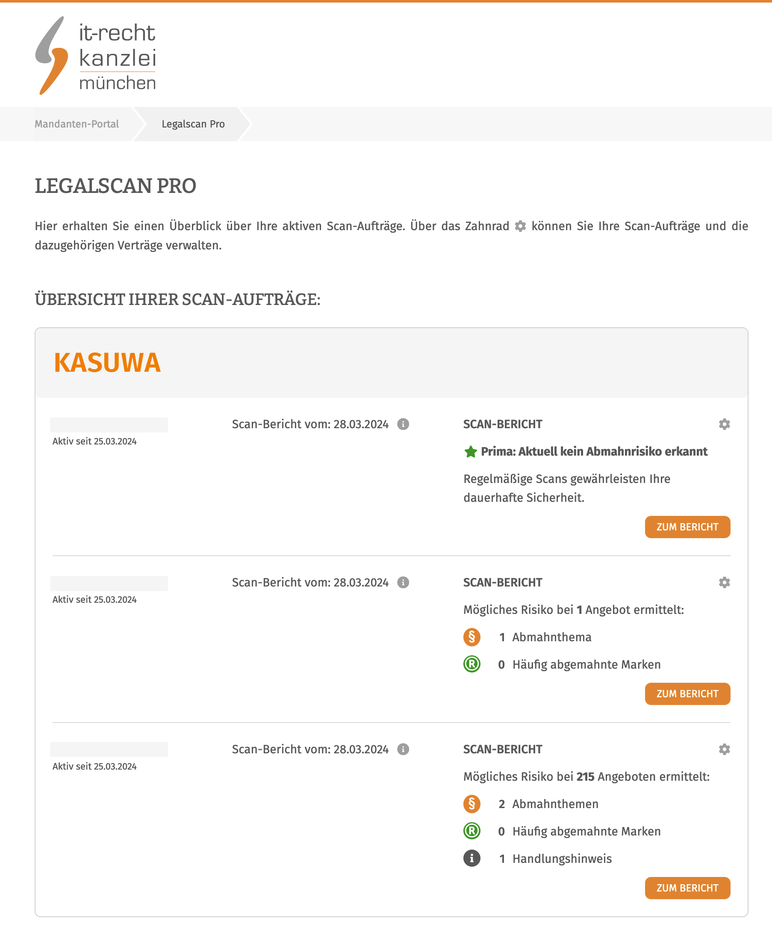Click the dark info icon beside Handlungshinweis
This screenshot has height=936, width=772.
click(x=471, y=858)
